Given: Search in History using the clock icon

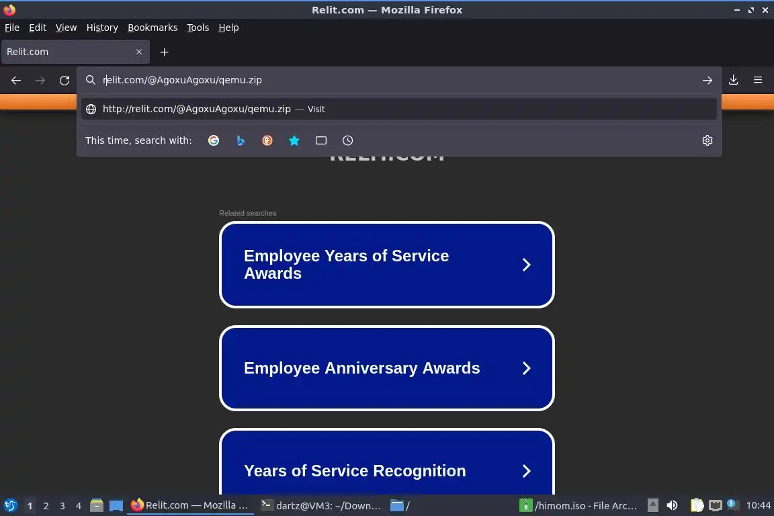Looking at the screenshot, I should point(347,140).
